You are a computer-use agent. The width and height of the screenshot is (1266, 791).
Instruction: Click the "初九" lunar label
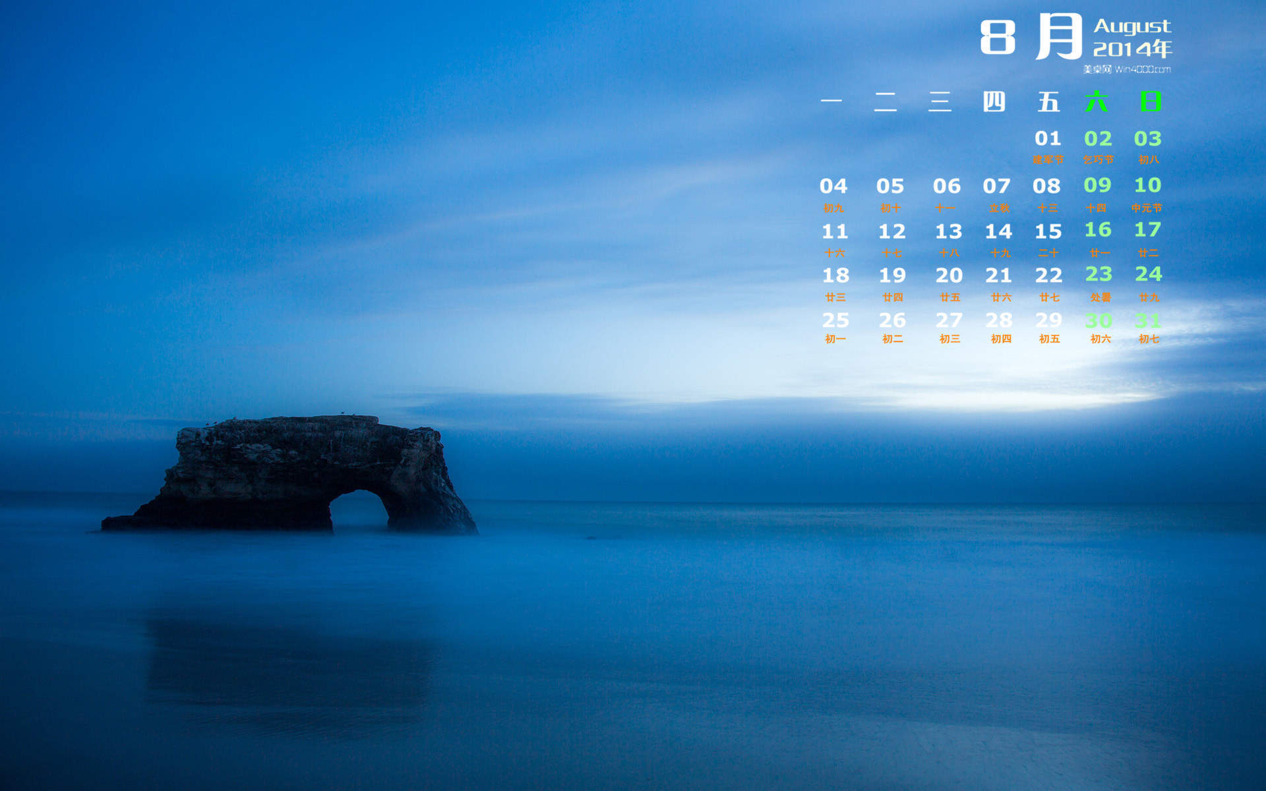pos(833,208)
